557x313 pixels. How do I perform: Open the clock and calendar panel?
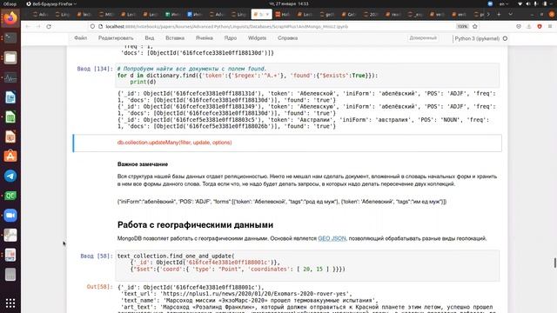pos(288,3)
